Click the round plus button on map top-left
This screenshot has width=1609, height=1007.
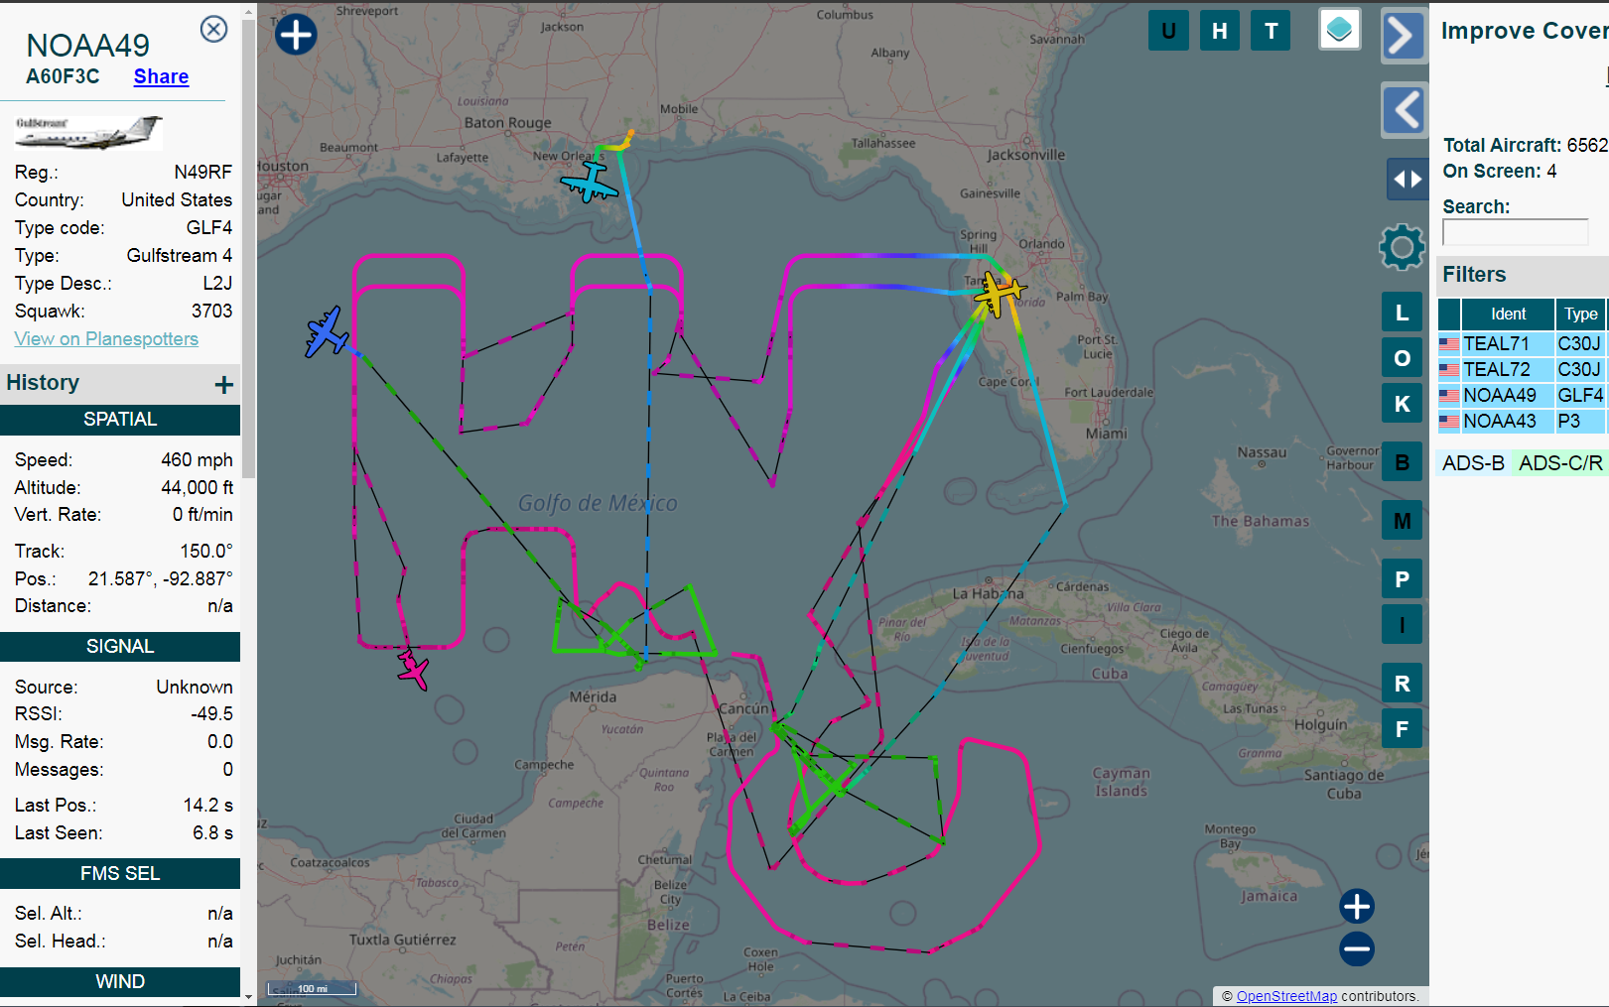pos(296,35)
